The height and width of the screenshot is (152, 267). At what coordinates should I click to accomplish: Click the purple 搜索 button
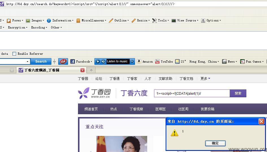click(x=238, y=93)
